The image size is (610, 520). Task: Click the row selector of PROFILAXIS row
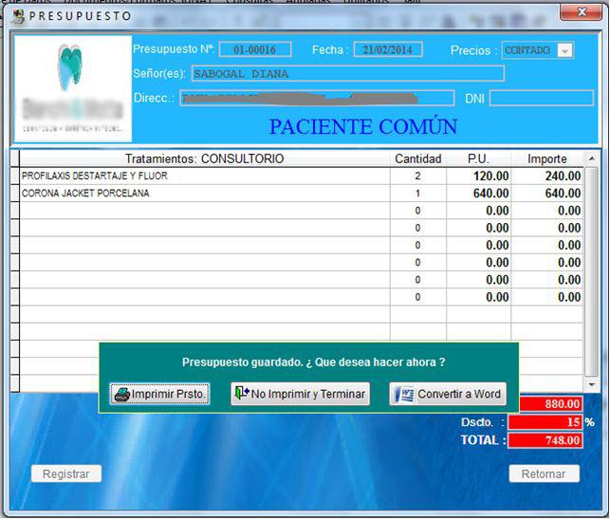point(15,176)
